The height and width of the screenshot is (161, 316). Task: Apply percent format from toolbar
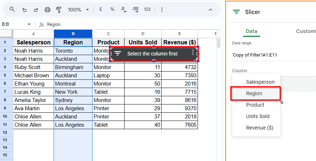[x=112, y=10]
